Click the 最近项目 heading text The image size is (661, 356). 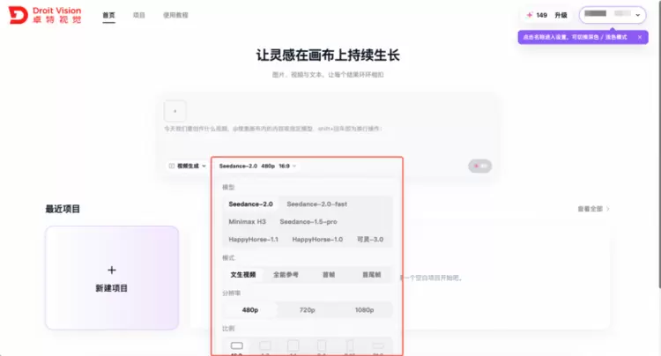(63, 209)
